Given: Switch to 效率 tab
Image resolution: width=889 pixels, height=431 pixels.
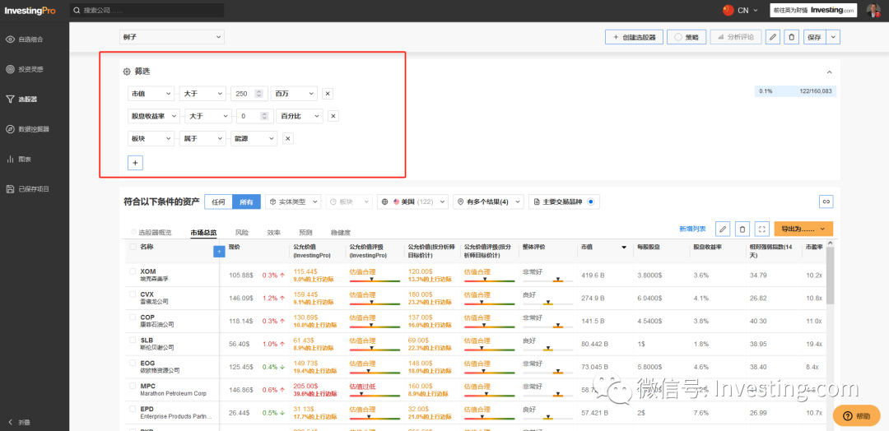Looking at the screenshot, I should [x=274, y=232].
